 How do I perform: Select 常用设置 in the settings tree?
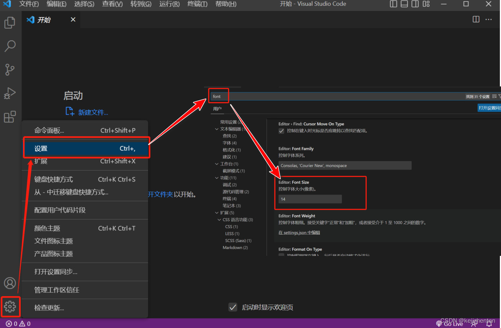coord(230,122)
